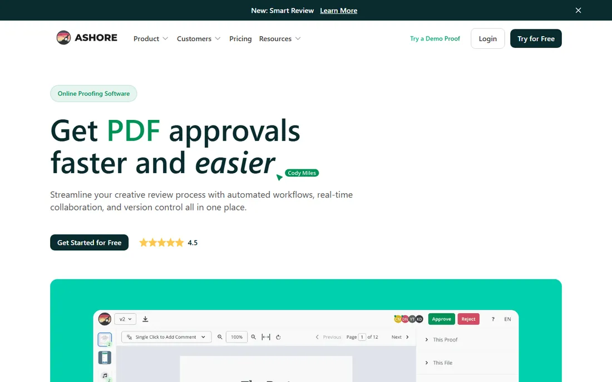Click the round Ashore logo in proof viewer
612x382 pixels.
click(x=105, y=319)
